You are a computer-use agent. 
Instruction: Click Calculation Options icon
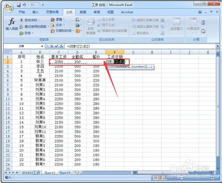coord(193,24)
